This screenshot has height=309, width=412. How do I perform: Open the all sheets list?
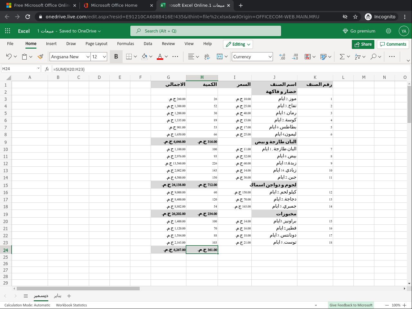[26, 296]
